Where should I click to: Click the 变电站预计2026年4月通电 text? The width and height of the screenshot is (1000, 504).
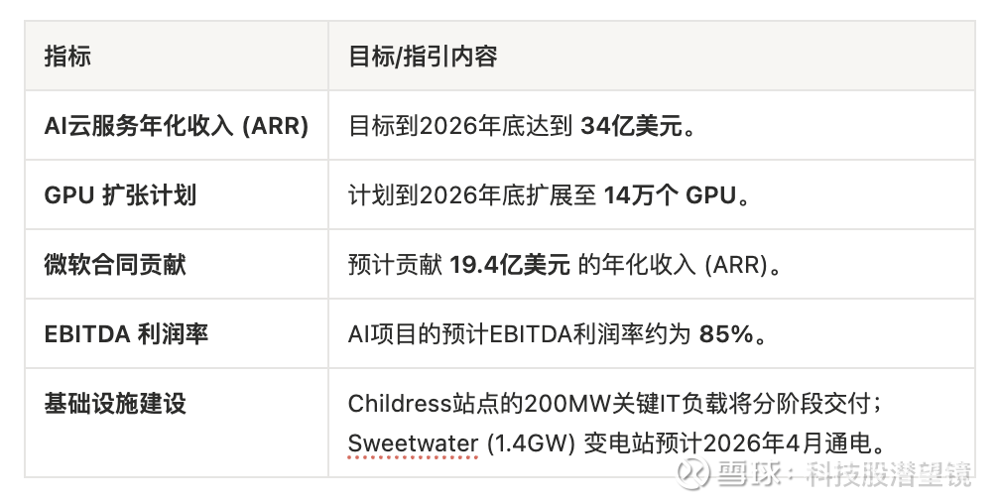tap(713, 442)
